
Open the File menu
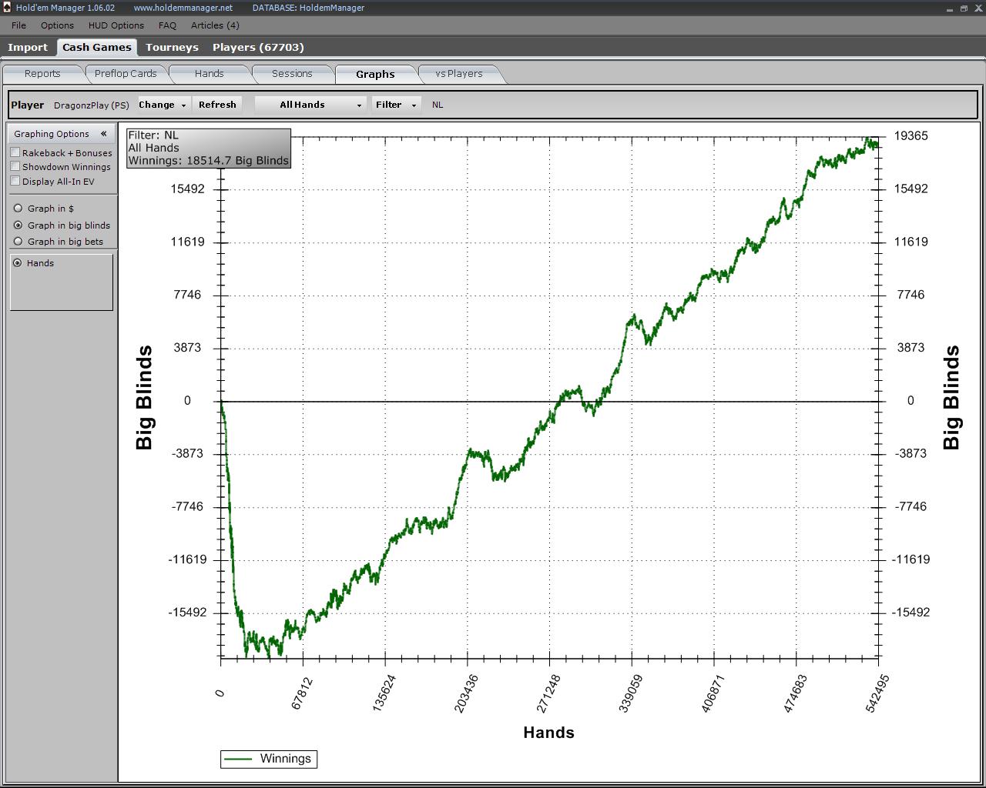19,25
